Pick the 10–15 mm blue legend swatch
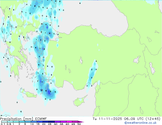This screenshot has height=125, width=162. tap(34, 122)
